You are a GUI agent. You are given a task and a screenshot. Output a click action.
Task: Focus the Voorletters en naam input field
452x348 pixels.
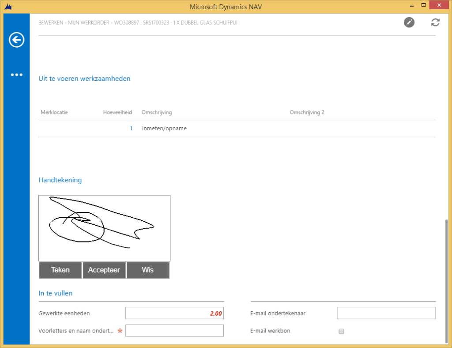174,330
